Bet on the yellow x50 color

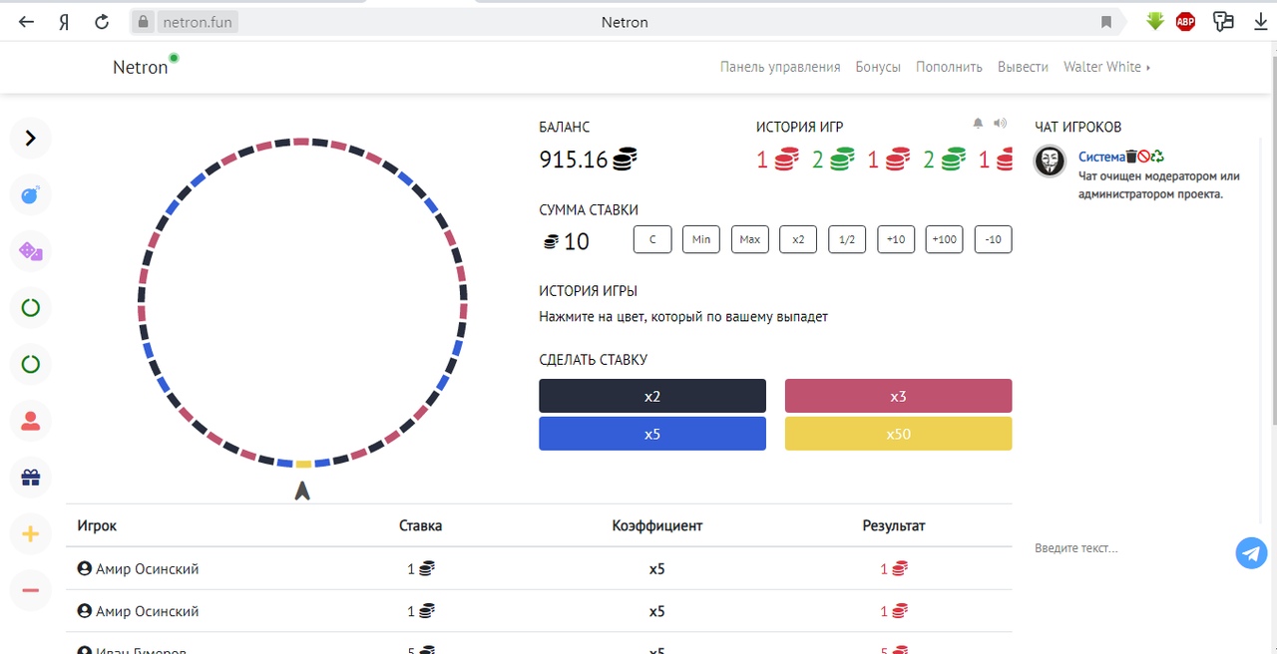click(898, 434)
